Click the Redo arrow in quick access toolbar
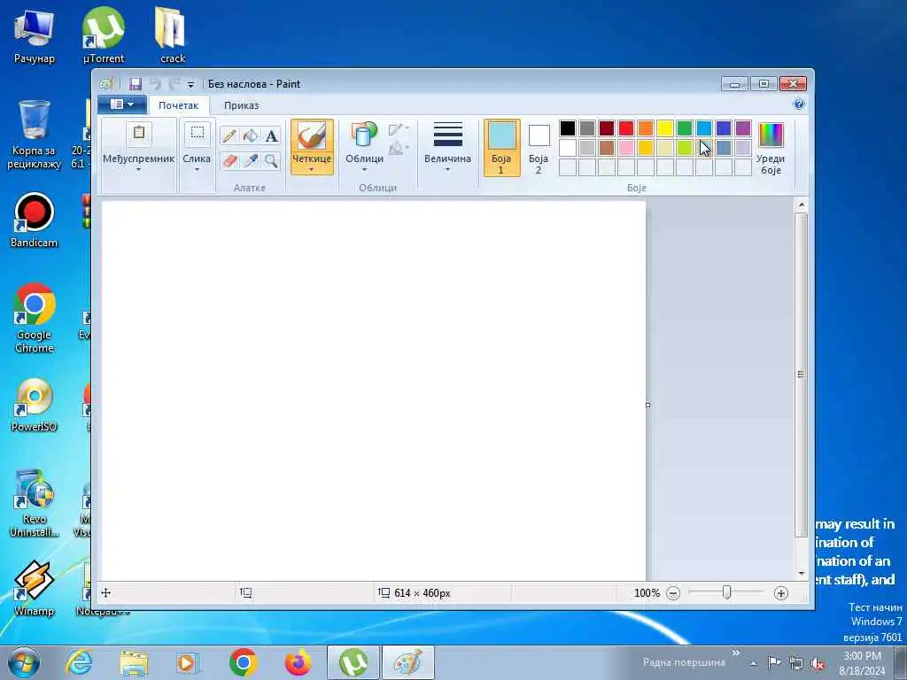This screenshot has height=680, width=907. [174, 84]
